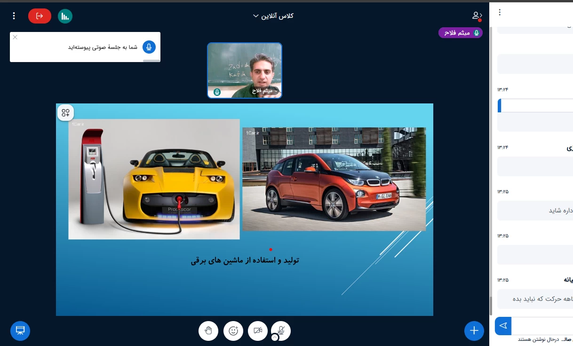Toggle microphone mute button

coord(281,330)
